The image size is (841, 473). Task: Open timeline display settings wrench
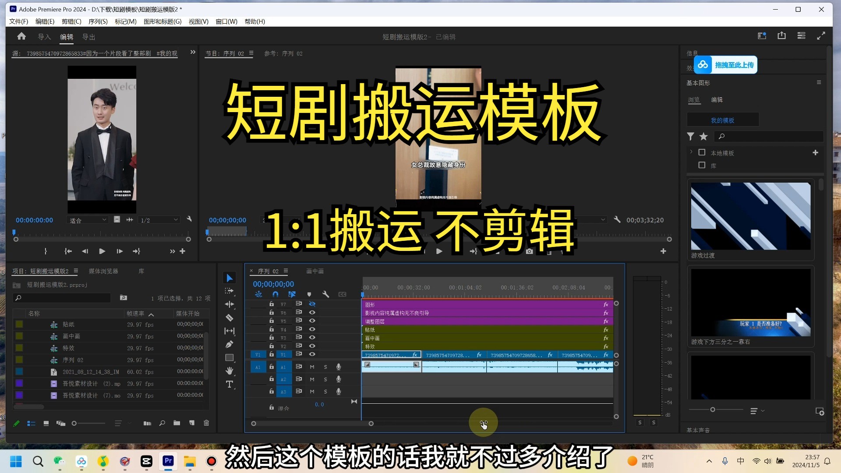tap(325, 294)
